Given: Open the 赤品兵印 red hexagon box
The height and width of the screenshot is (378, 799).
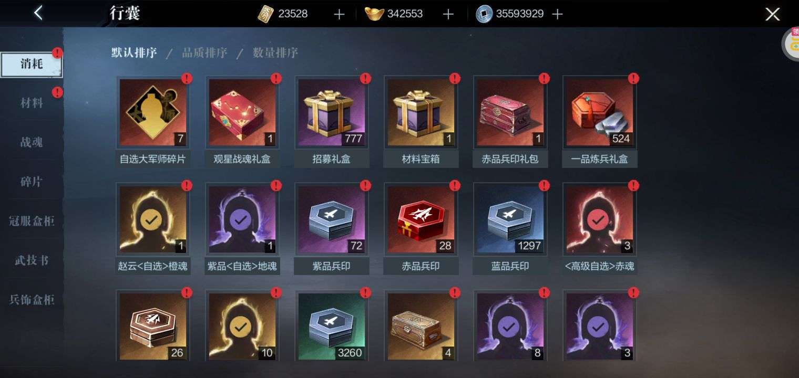Looking at the screenshot, I should pyautogui.click(x=421, y=219).
